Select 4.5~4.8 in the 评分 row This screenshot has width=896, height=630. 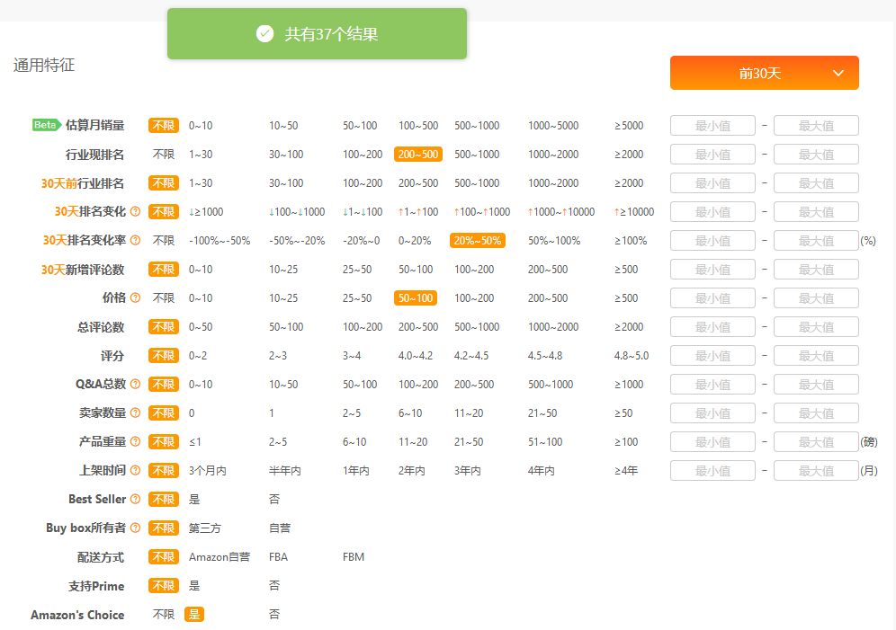[545, 356]
